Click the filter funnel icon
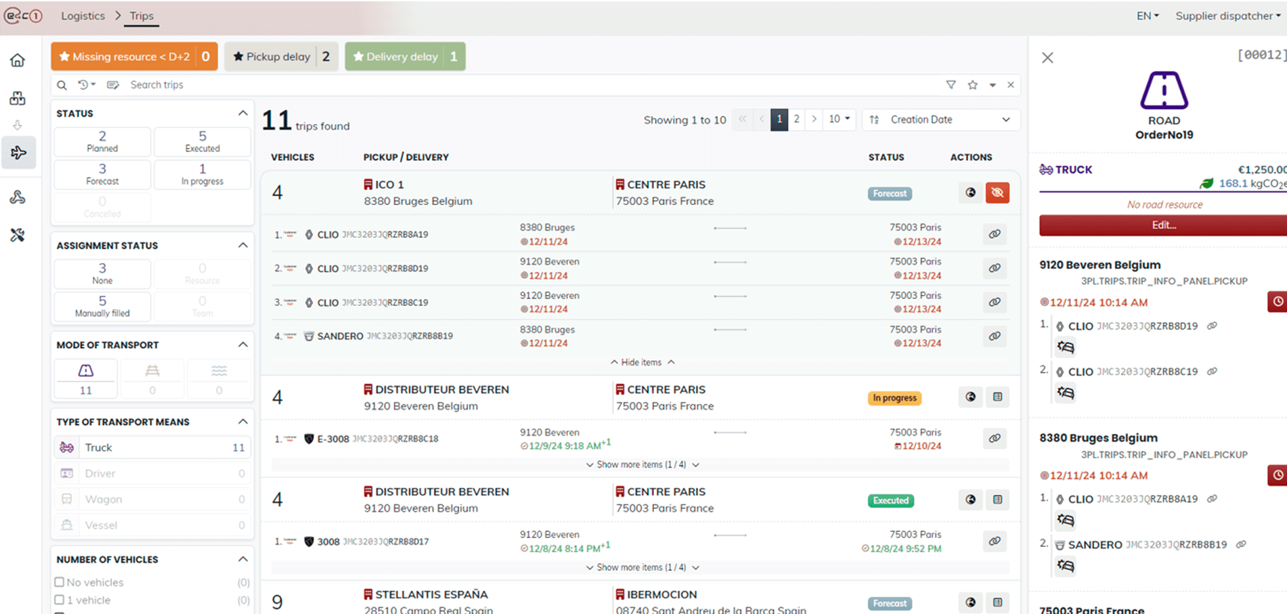The height and width of the screenshot is (614, 1287). tap(951, 85)
